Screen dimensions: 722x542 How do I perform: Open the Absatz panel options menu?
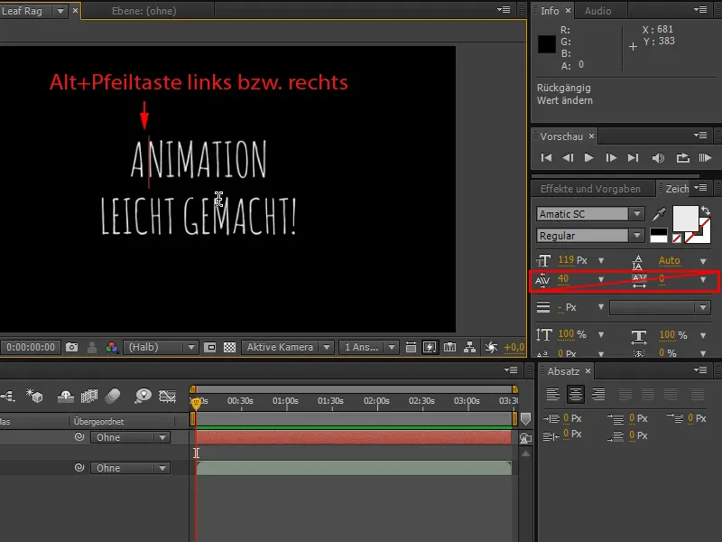point(700,370)
